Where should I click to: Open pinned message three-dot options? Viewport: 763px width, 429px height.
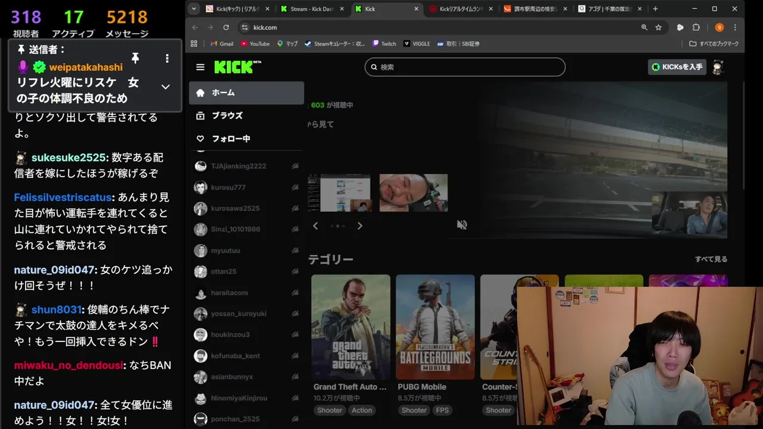coord(167,58)
